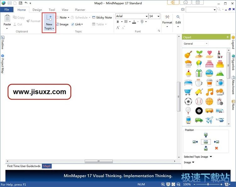
Task: Increase font size with large A icon
Action: 118,28
